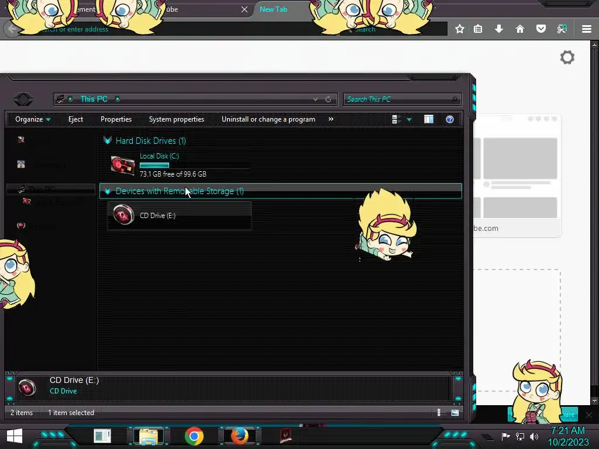
Task: Open the Pocket icon in Firefox toolbar
Action: click(x=541, y=29)
